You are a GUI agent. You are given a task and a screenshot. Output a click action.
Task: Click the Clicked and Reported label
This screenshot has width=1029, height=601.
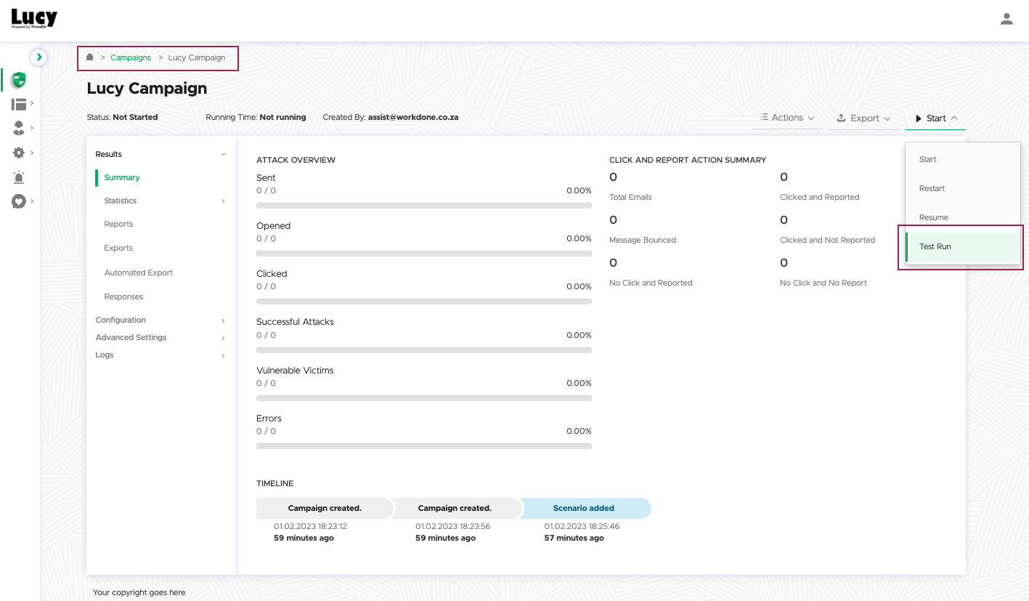[x=819, y=197]
